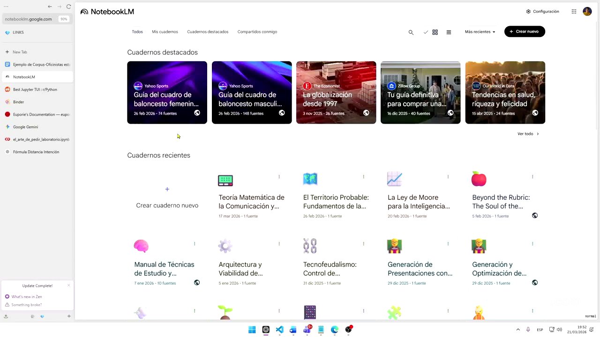Click public globe icon on Manual de Técnicas
This screenshot has width=600, height=337.
pos(197,282)
